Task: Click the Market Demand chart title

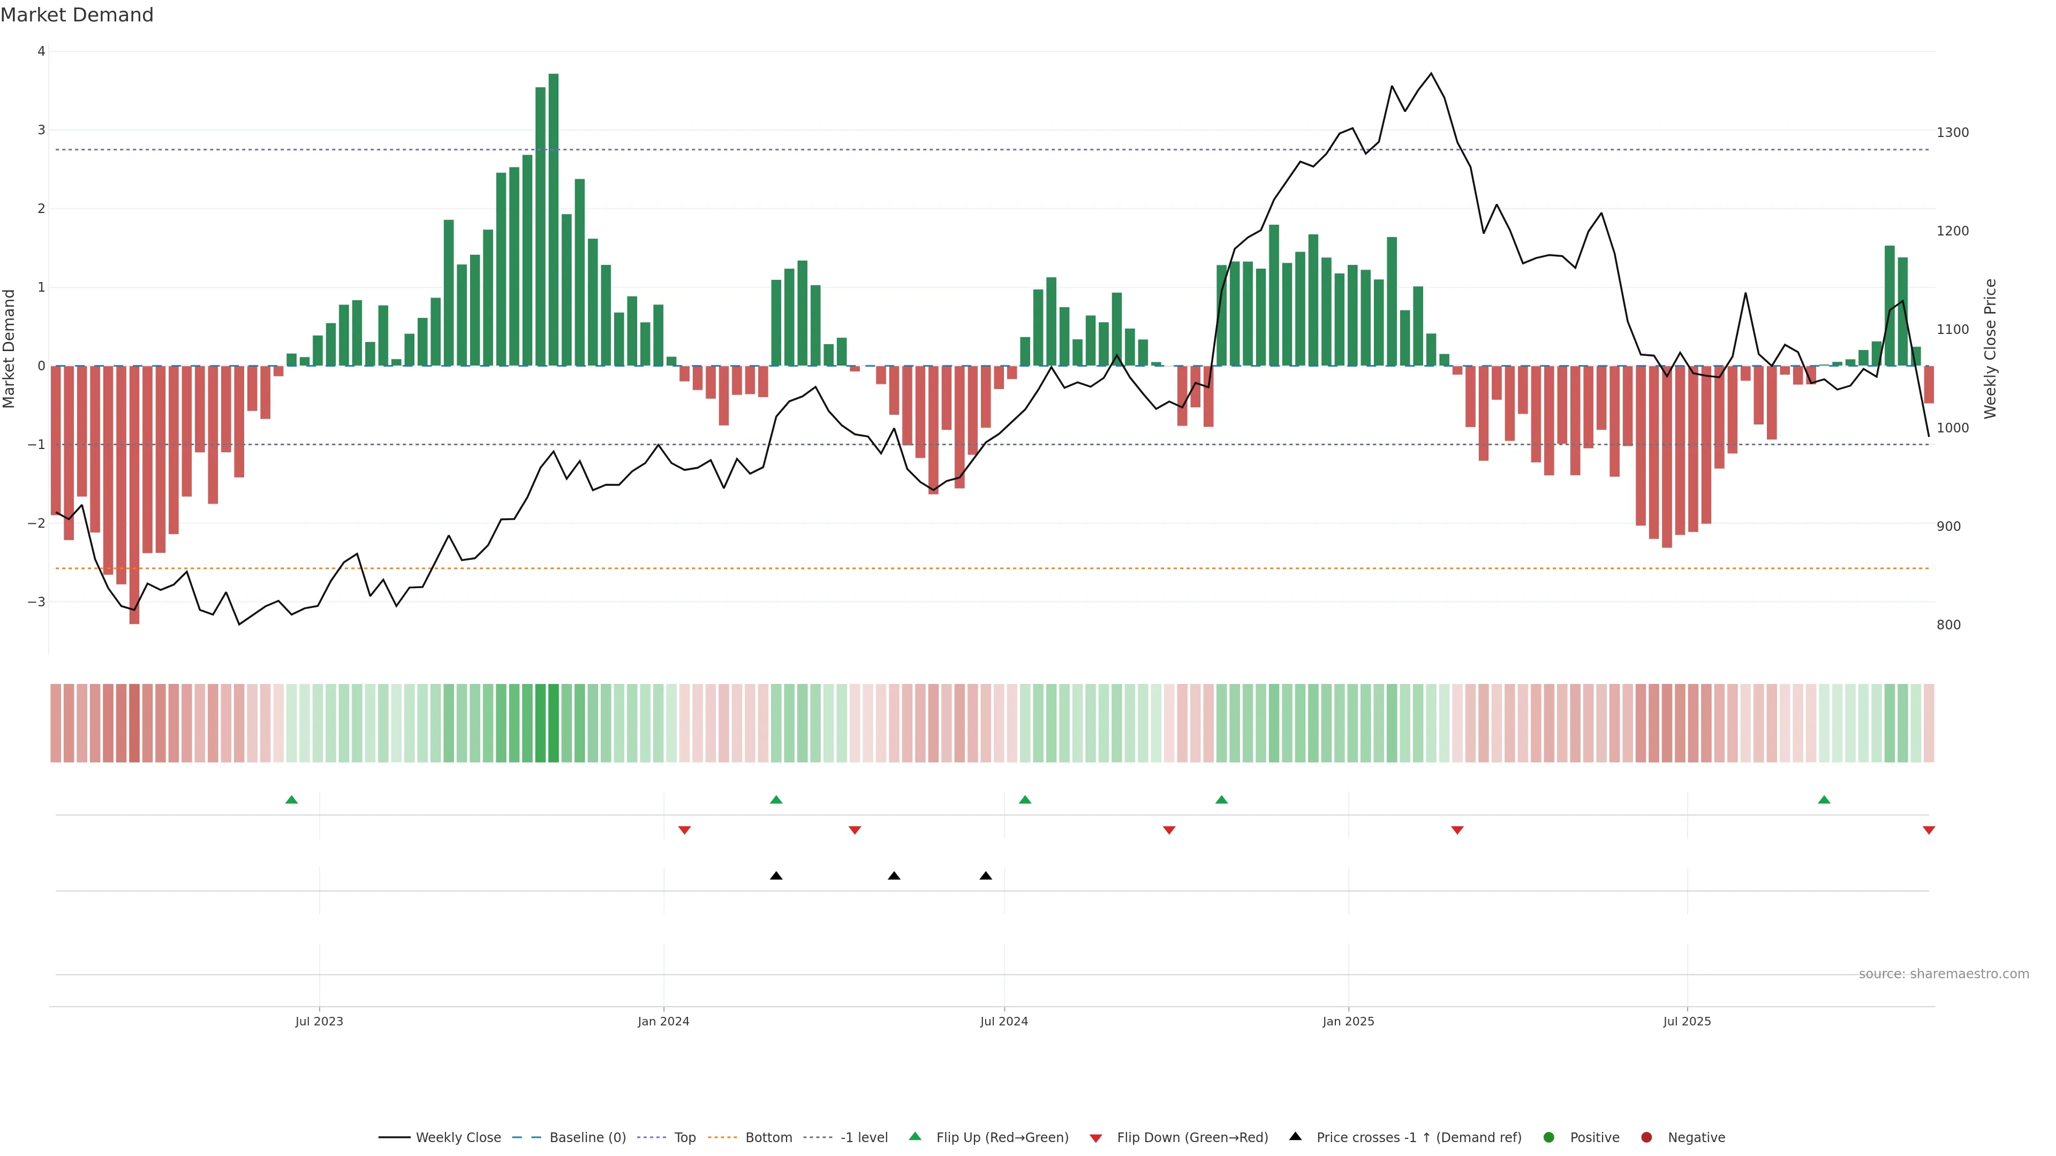Action: 77,15
